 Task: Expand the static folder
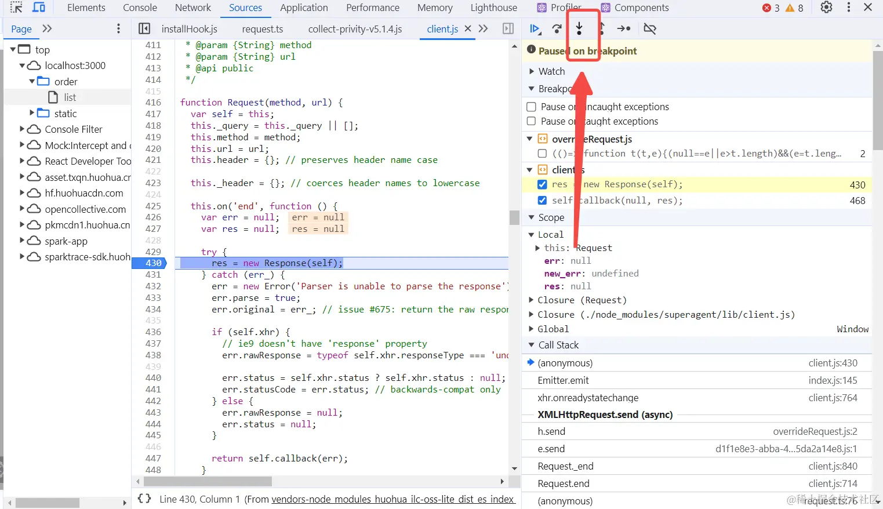pos(32,113)
